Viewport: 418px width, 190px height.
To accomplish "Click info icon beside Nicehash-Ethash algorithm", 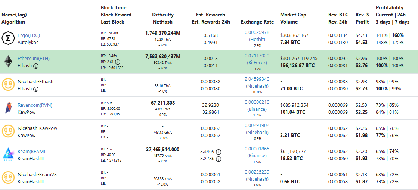I will (36, 89).
